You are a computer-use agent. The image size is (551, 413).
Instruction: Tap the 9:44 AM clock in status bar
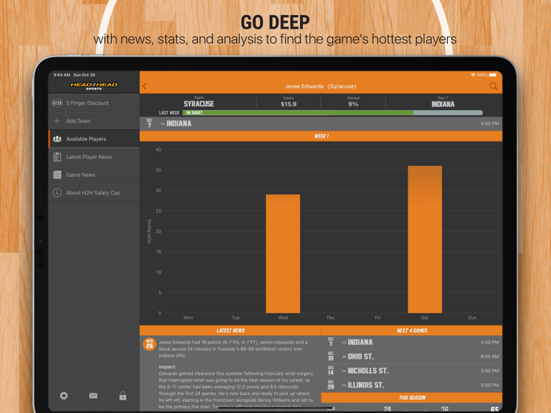[x=61, y=75]
